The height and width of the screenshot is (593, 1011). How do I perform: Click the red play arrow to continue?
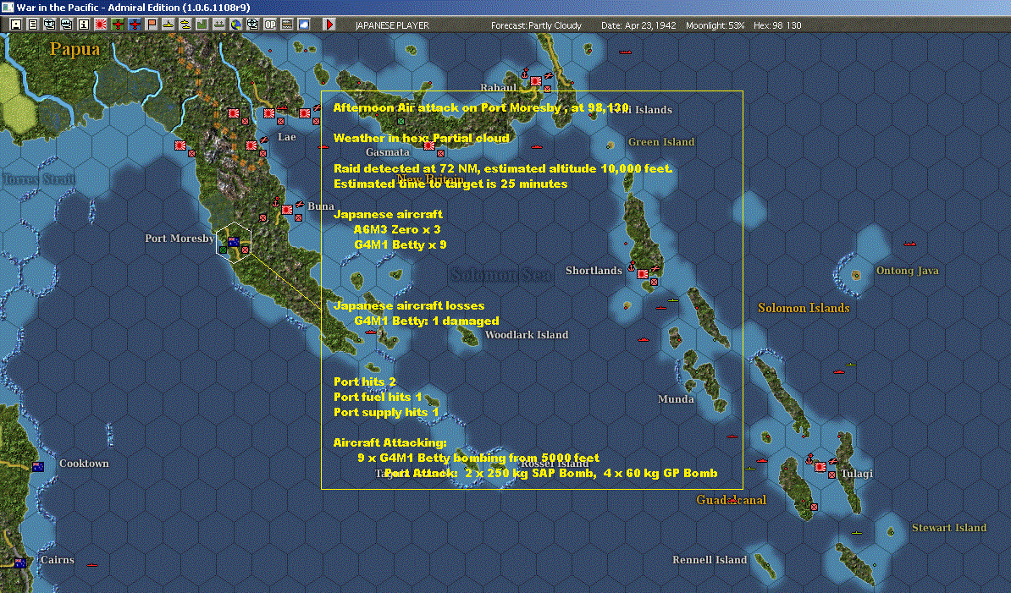pos(329,25)
